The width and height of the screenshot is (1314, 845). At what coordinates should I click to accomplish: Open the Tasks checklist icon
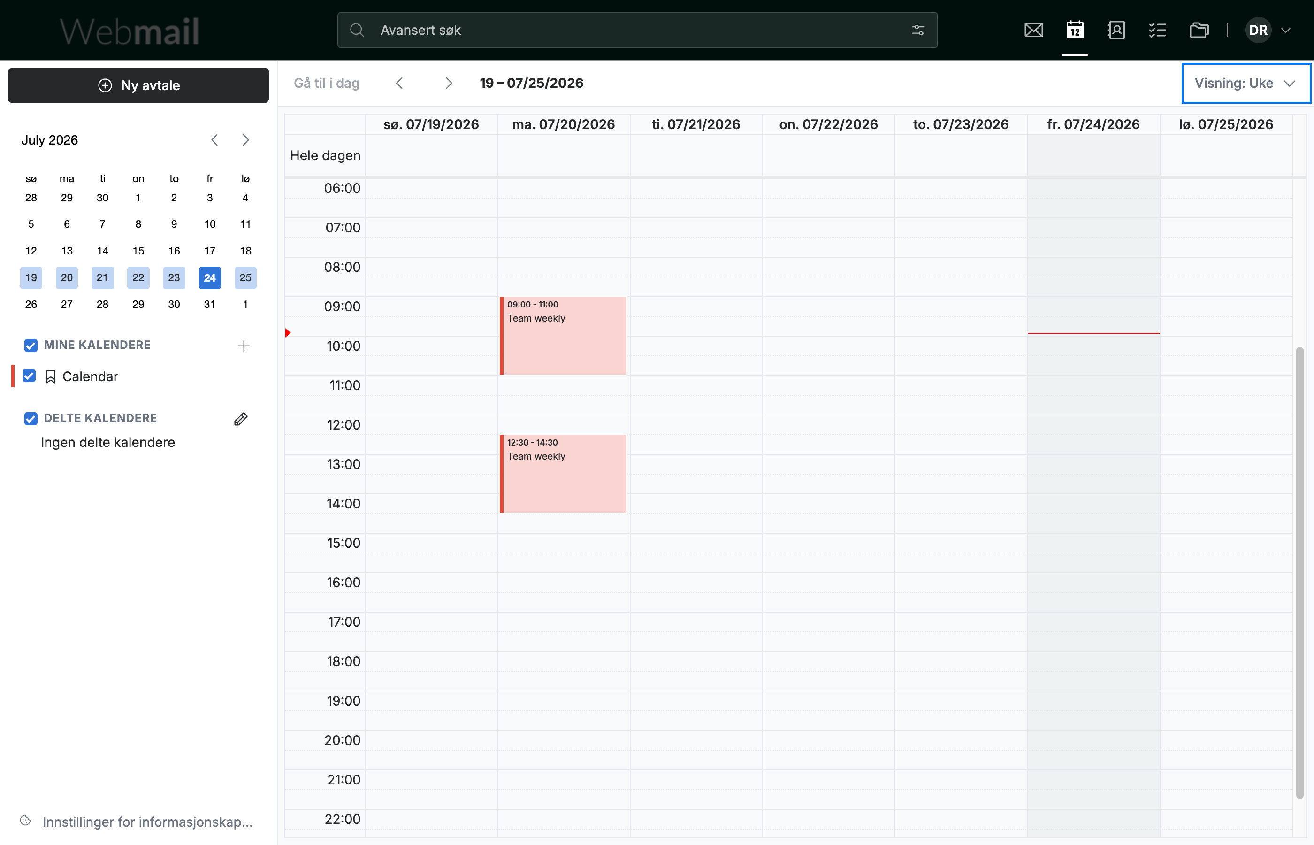pos(1157,30)
